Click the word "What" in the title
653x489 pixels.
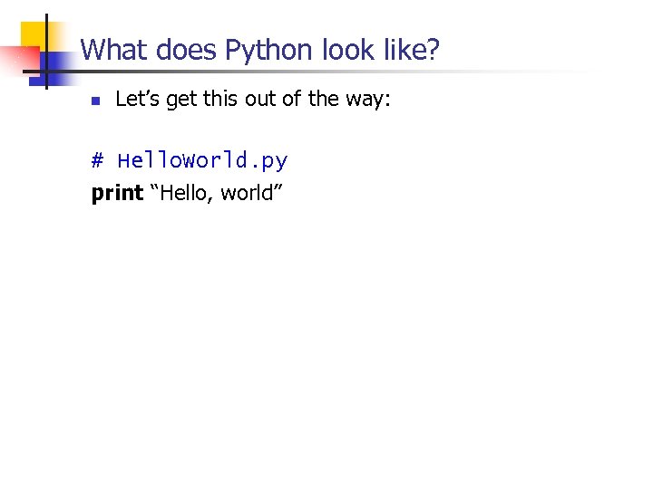(x=114, y=50)
